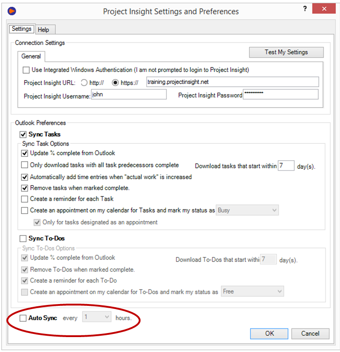This screenshot has height=352, width=340.
Task: Toggle Only for tasks designated as appointment
Action: 37,223
